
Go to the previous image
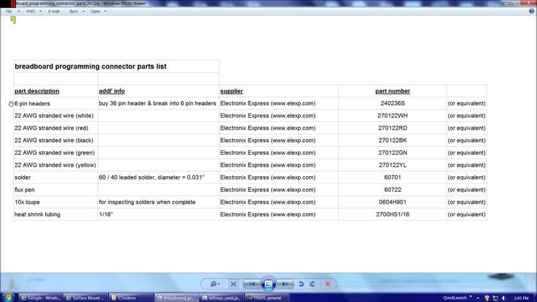[252, 284]
